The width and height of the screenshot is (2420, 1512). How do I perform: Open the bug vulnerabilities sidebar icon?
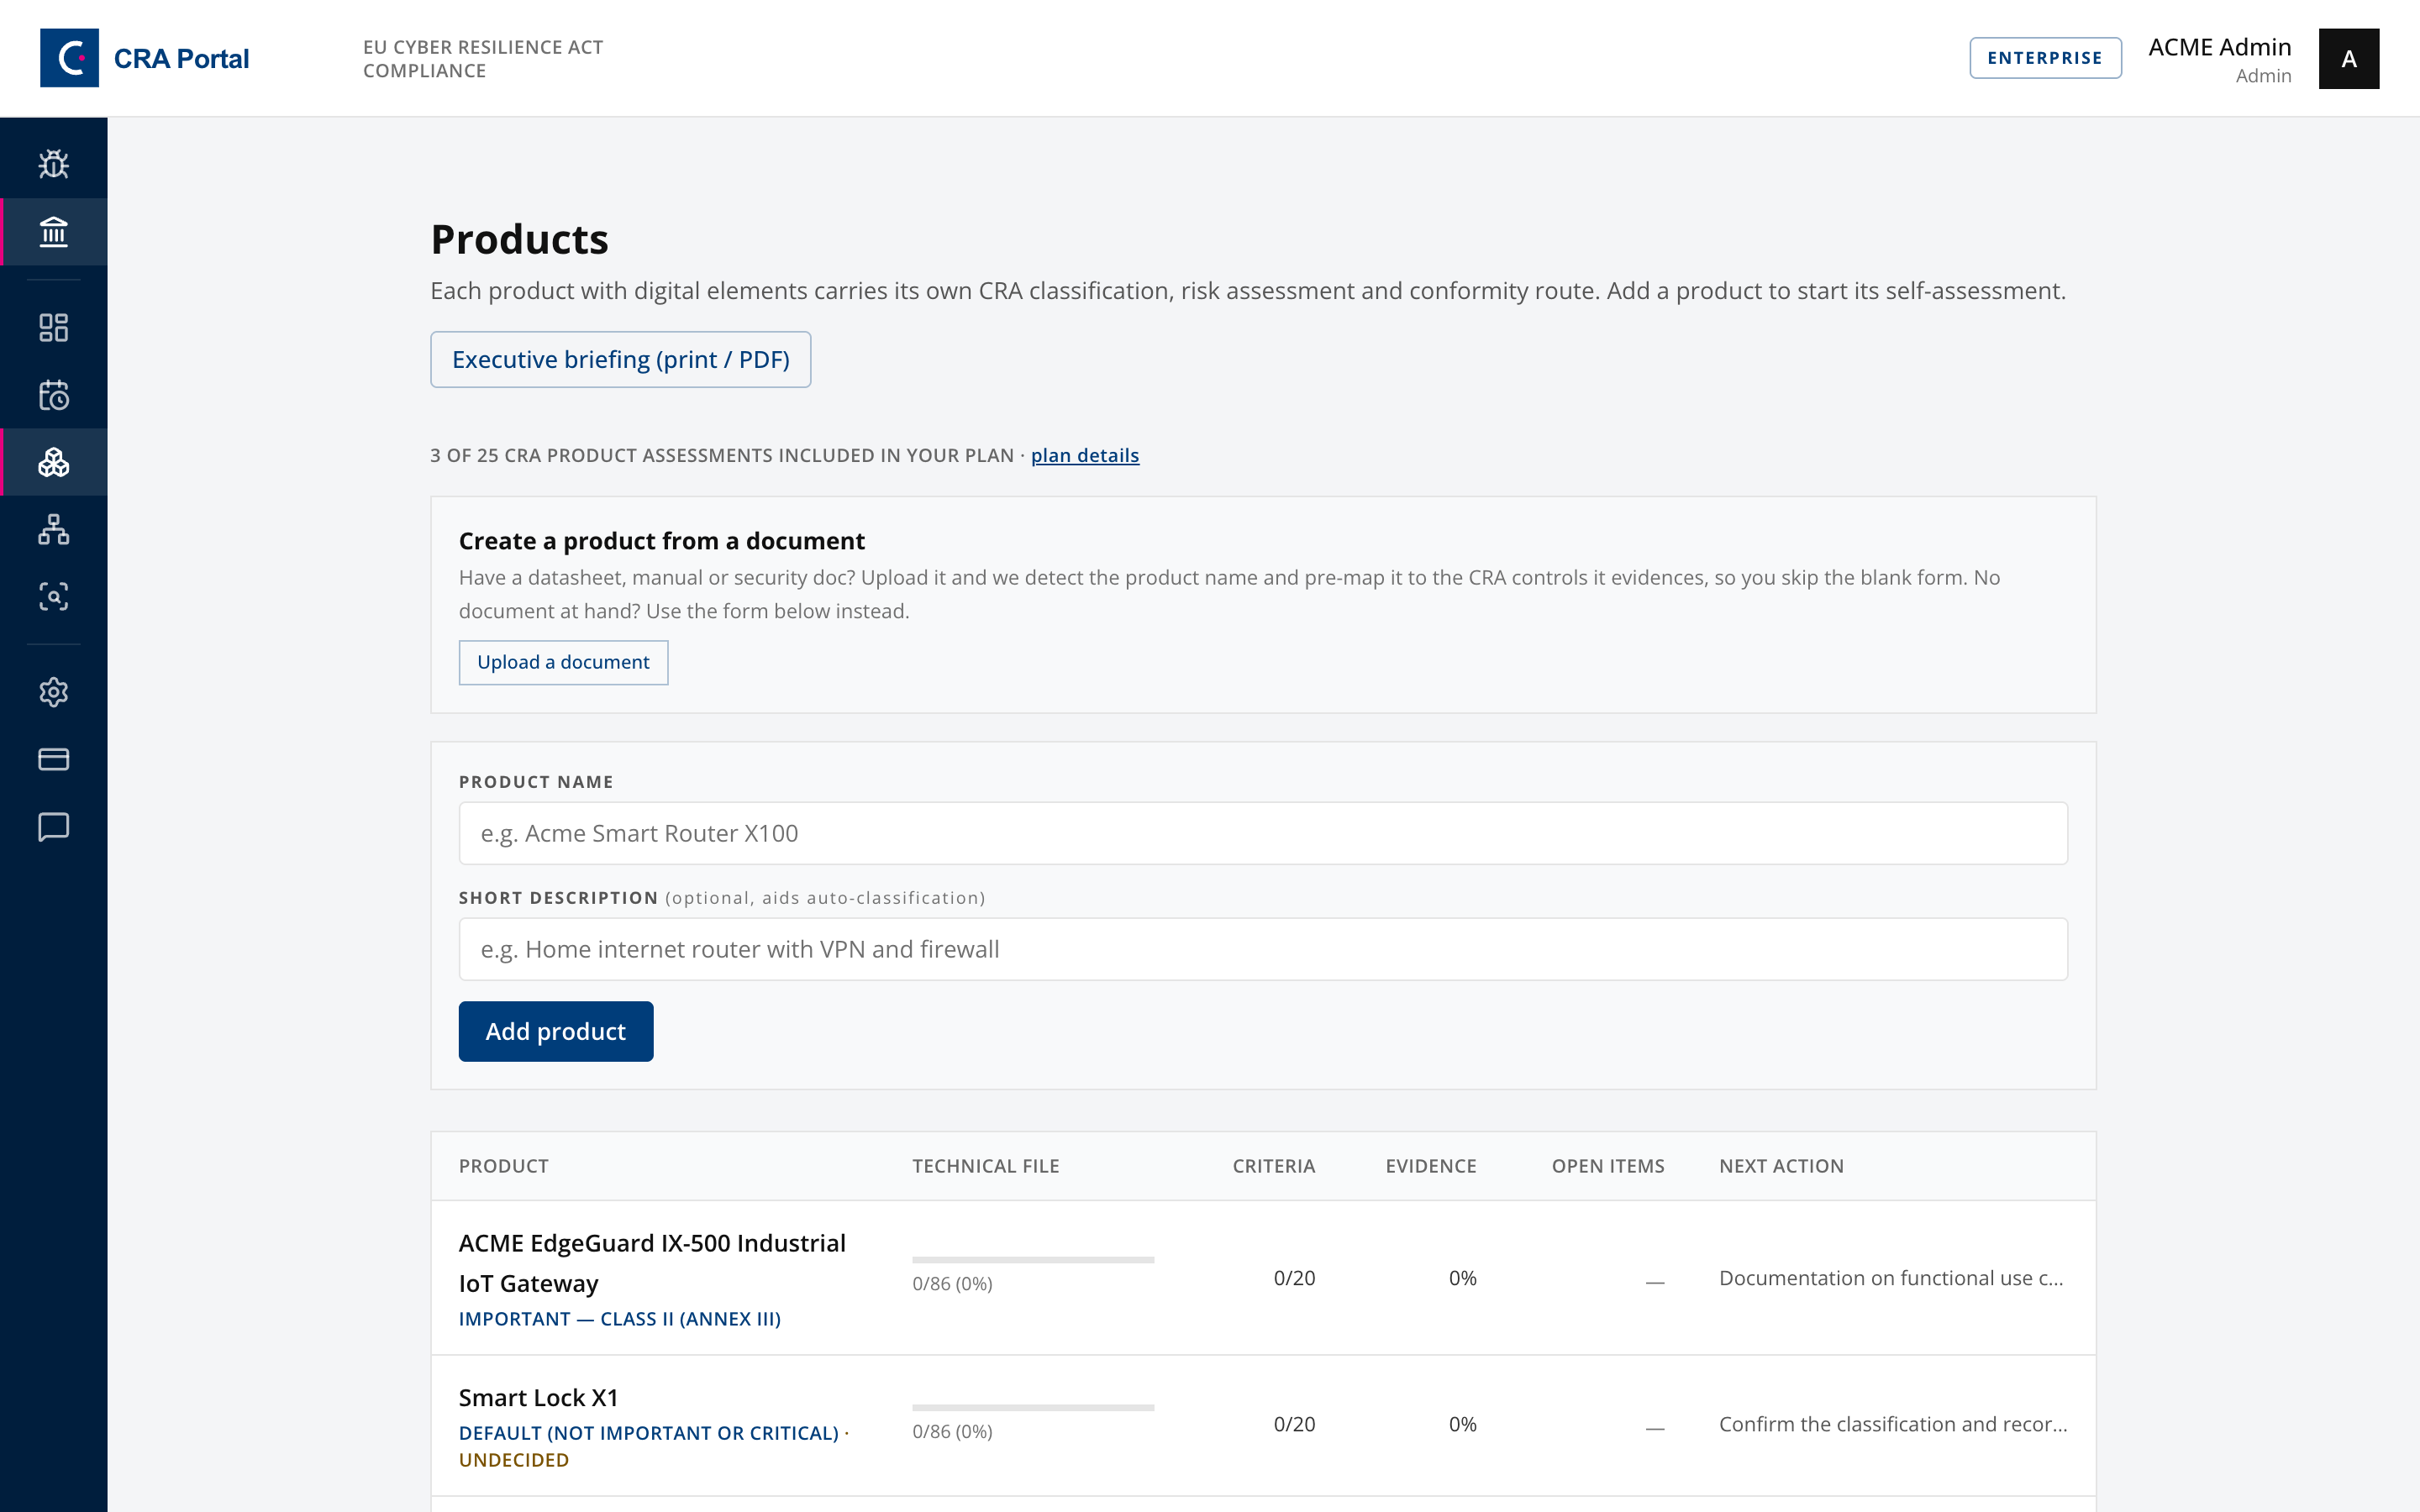click(x=53, y=164)
